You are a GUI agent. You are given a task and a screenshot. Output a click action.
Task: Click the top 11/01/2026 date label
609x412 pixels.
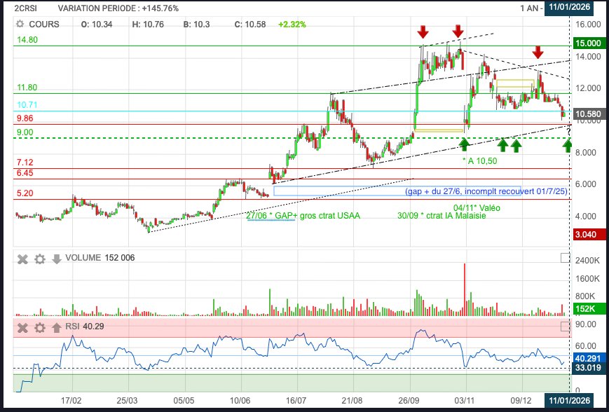[569, 7]
